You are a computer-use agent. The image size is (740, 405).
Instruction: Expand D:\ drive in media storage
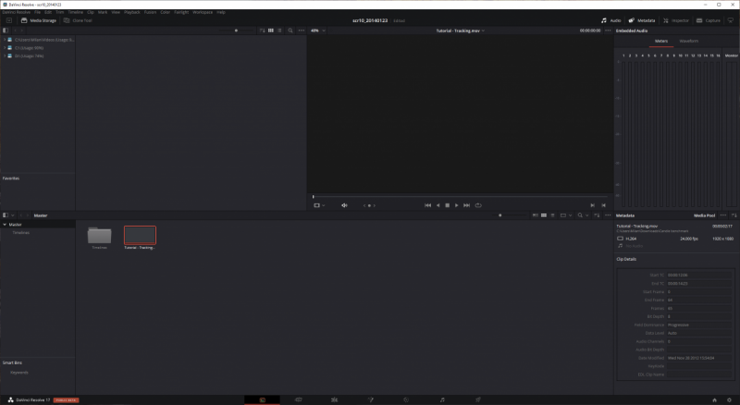click(x=5, y=55)
